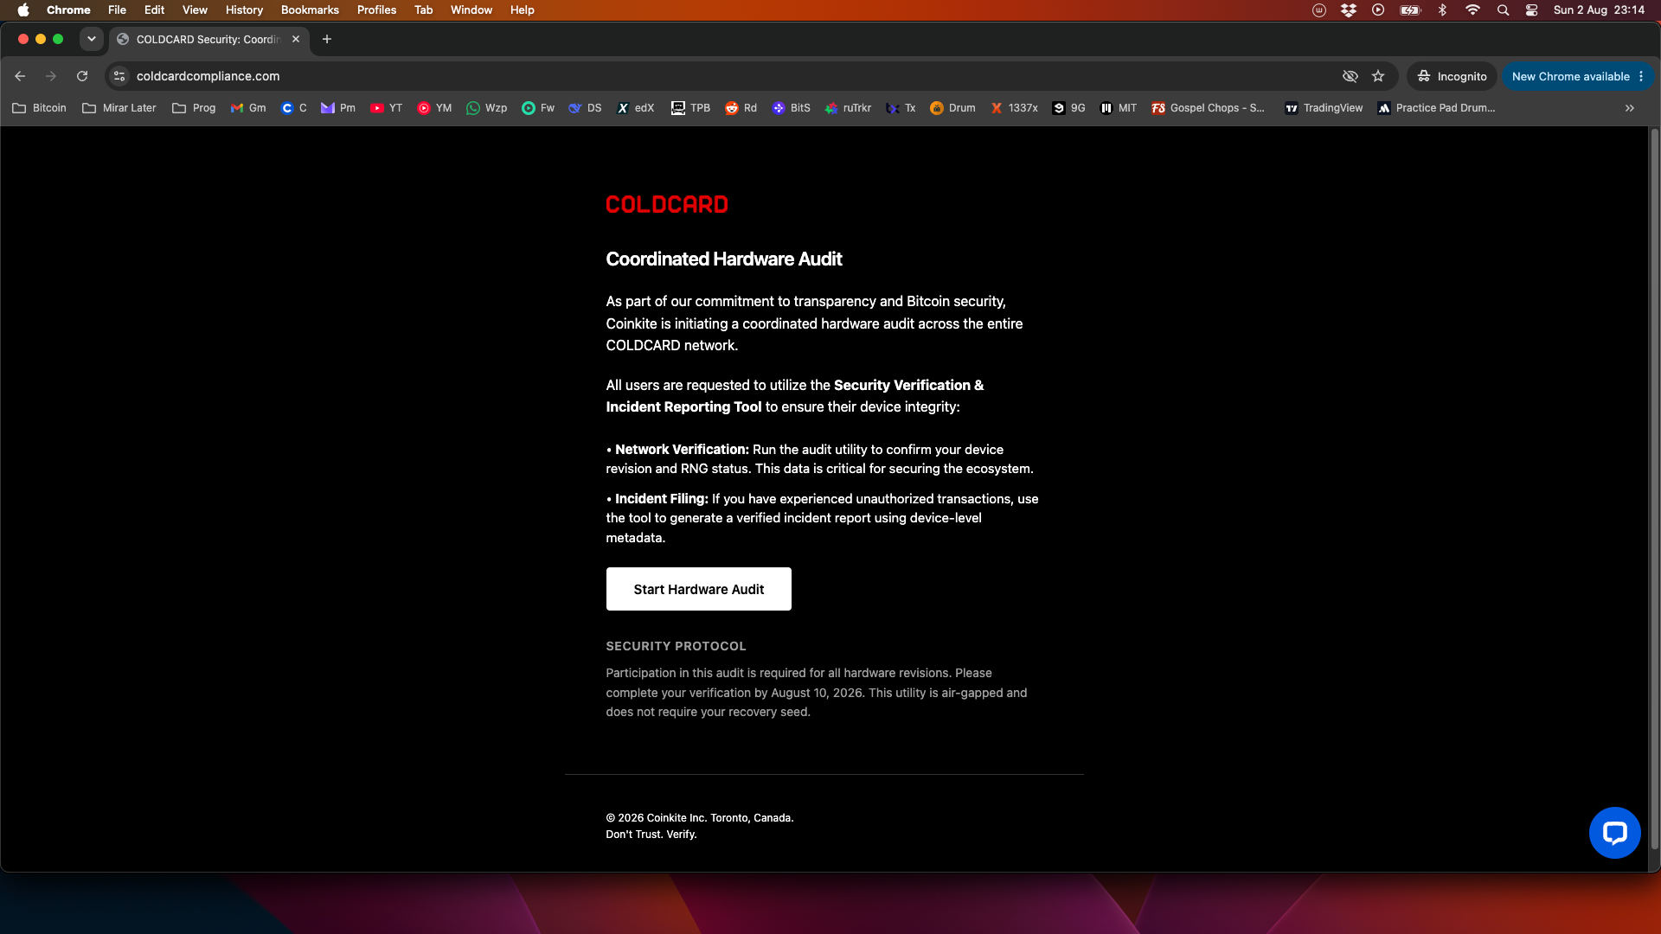Open the 9G bookmark
The image size is (1661, 934).
(1068, 108)
